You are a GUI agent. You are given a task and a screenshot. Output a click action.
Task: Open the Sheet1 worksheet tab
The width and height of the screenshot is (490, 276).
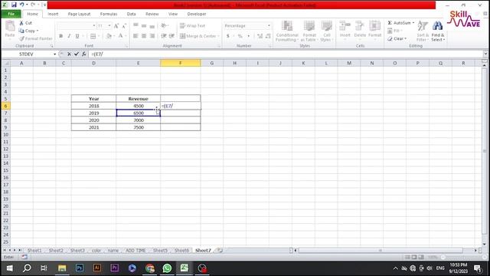pyautogui.click(x=34, y=251)
